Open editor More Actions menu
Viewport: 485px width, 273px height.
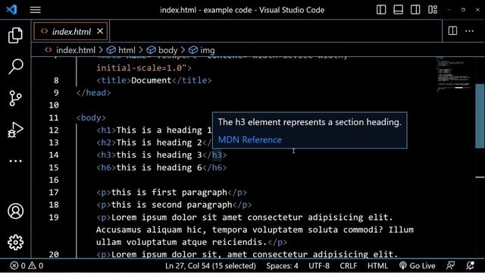pyautogui.click(x=469, y=31)
